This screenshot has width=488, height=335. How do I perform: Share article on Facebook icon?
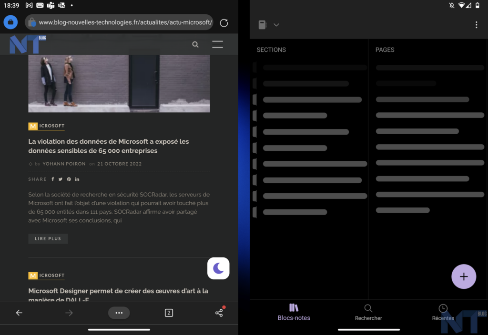pos(53,179)
